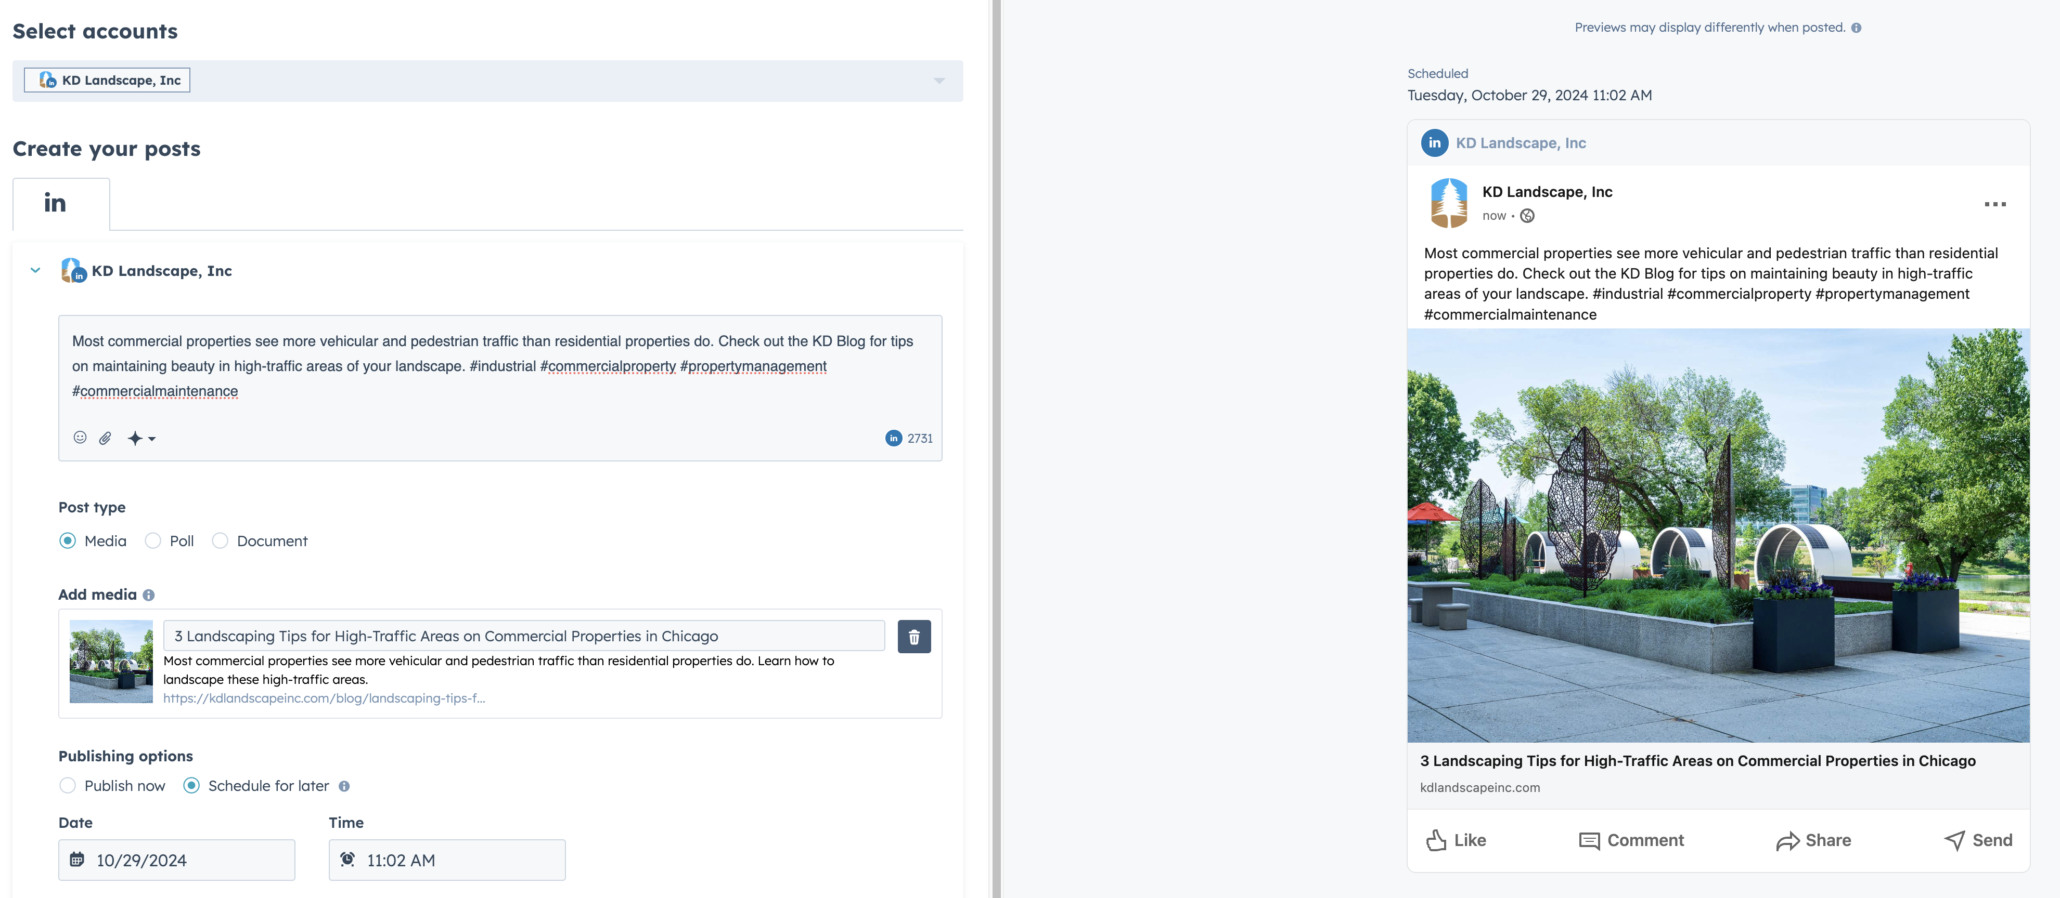2060x898 pixels.
Task: Click the #commercialmaintenance hashtag in the editor
Action: click(155, 391)
